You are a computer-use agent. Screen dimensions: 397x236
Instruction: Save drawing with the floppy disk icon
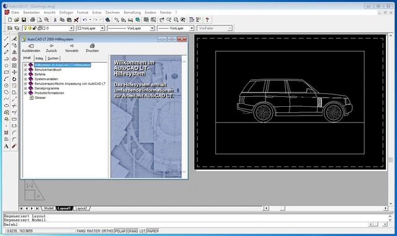pos(24,19)
